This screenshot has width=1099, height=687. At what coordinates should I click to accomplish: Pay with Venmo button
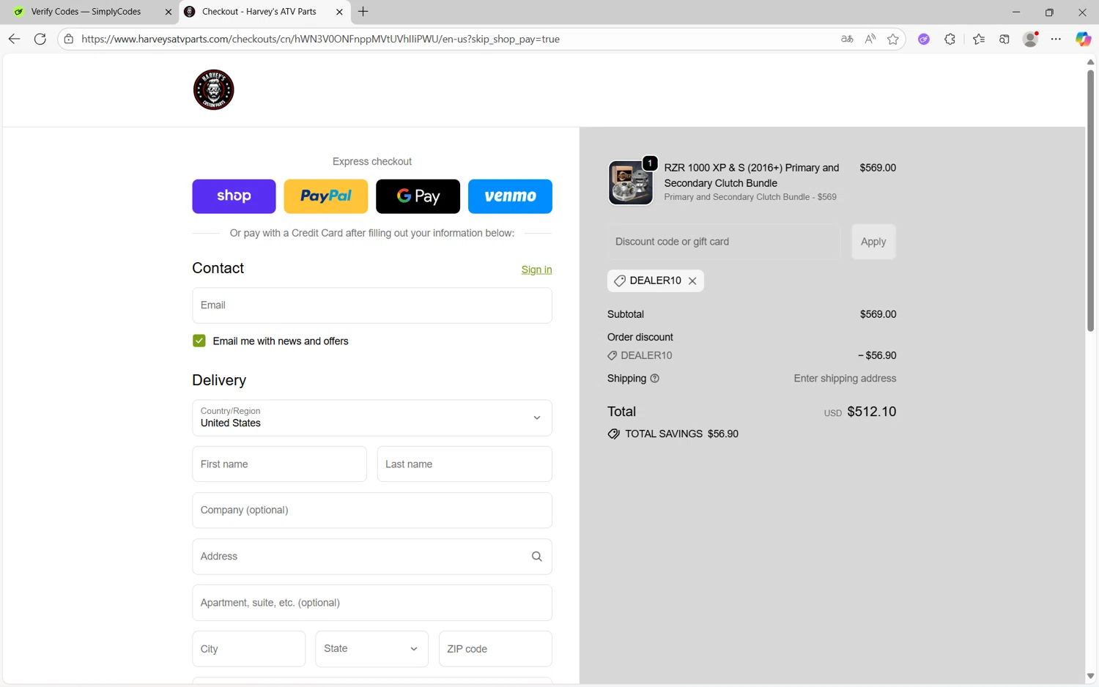510,196
